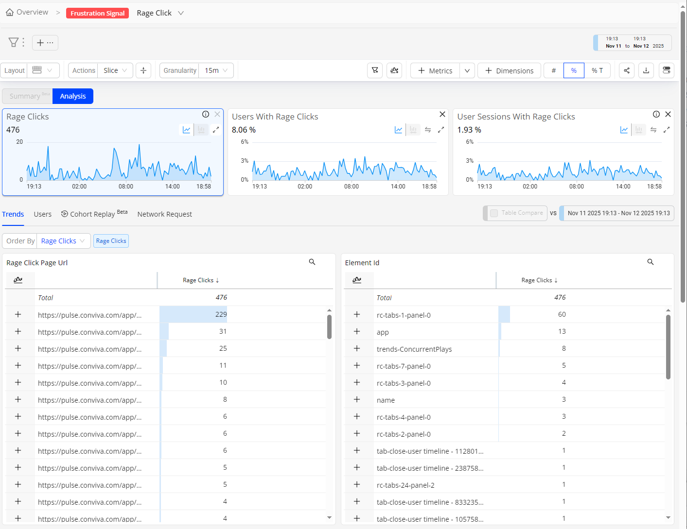Image resolution: width=687 pixels, height=529 pixels.
Task: Click the download export icon
Action: coord(646,70)
